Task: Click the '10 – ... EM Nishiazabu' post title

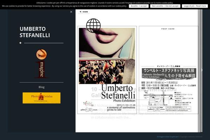Action: tap(134, 92)
